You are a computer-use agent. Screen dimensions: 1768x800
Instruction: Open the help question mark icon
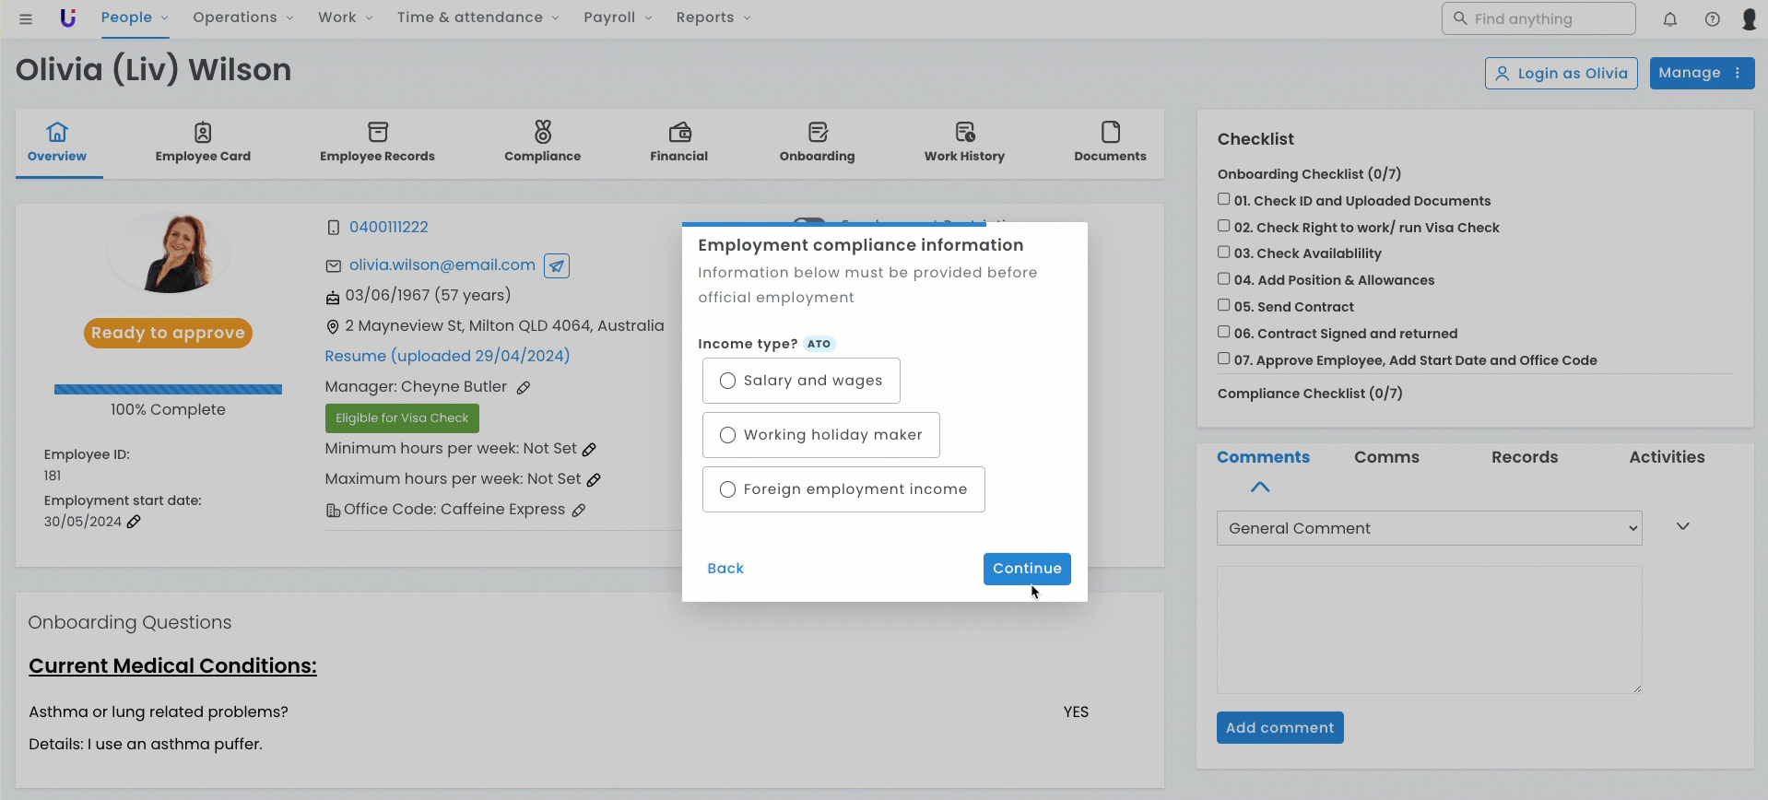(1712, 18)
